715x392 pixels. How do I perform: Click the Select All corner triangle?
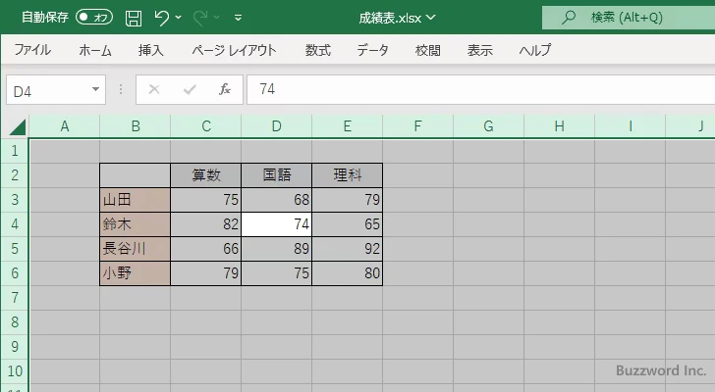coord(18,126)
